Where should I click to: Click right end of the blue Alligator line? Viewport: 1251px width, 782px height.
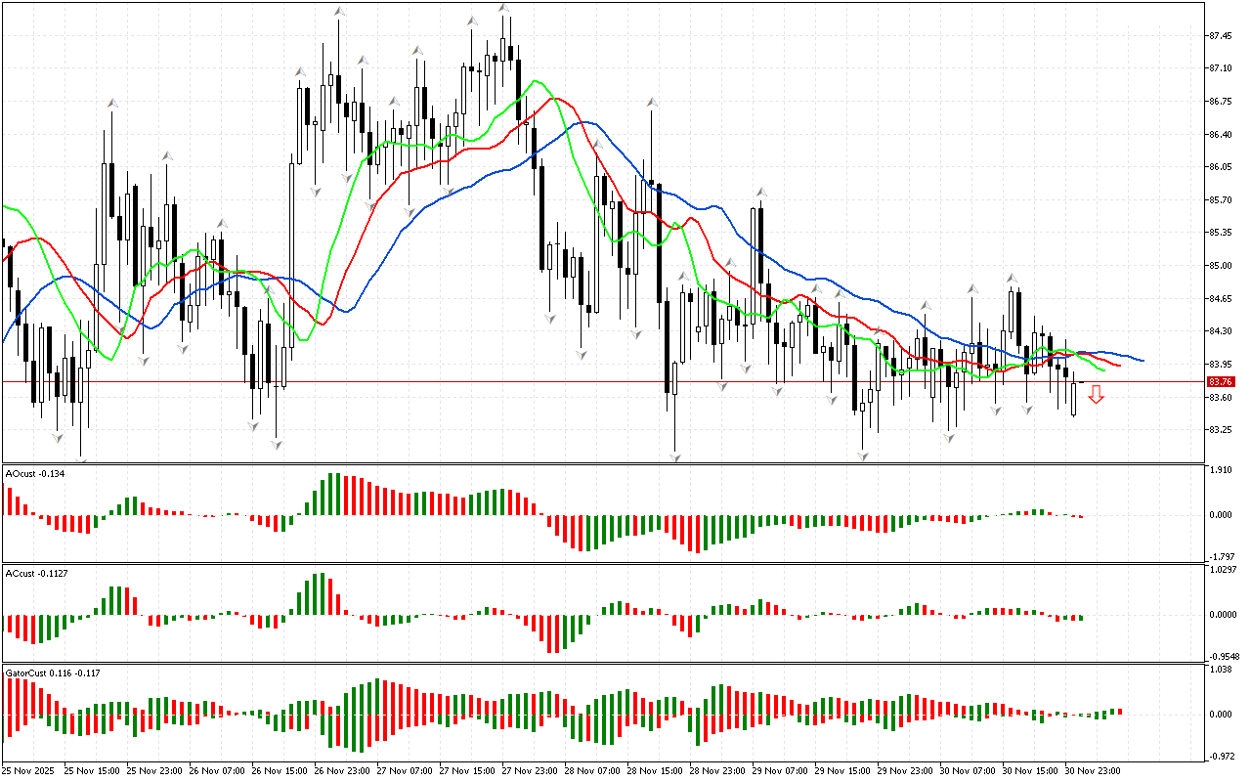tap(1142, 360)
